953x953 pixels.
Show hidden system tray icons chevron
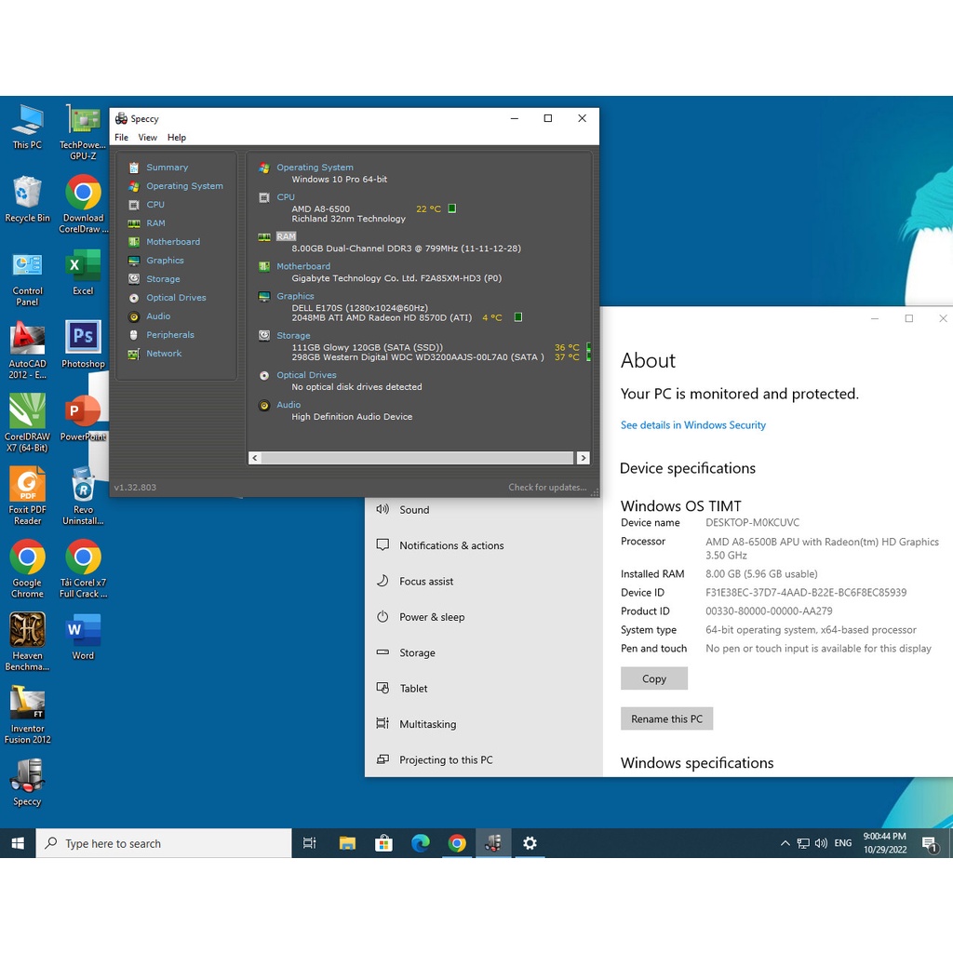pyautogui.click(x=785, y=843)
